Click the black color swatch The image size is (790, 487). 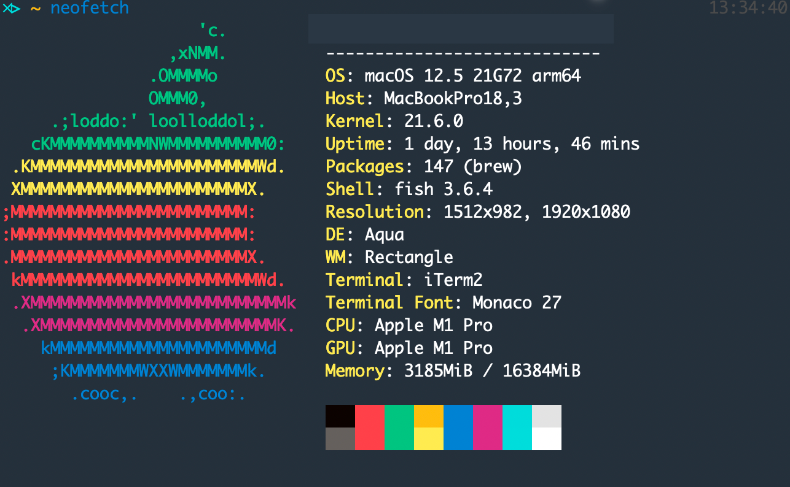(340, 415)
